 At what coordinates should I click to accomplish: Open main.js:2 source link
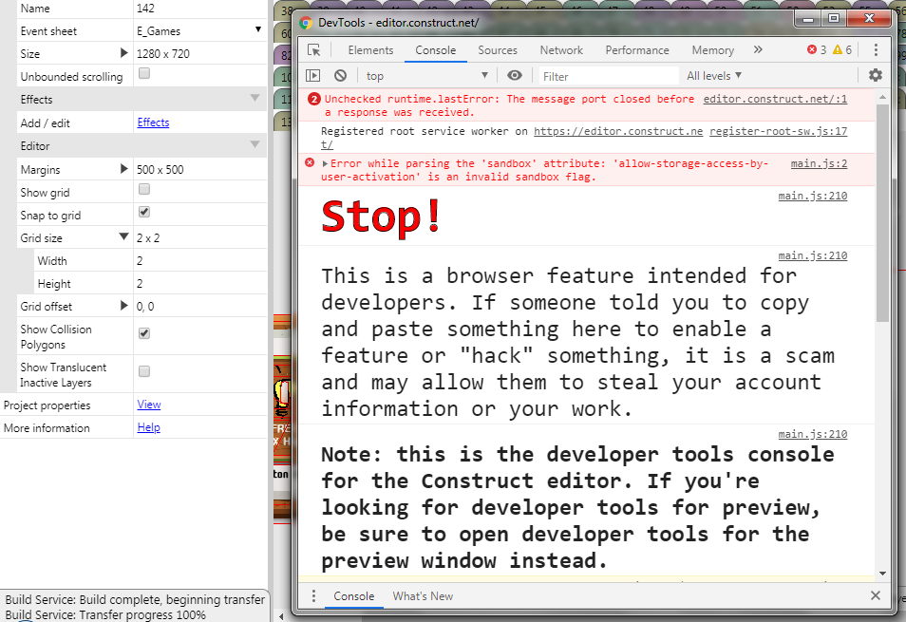coord(819,163)
